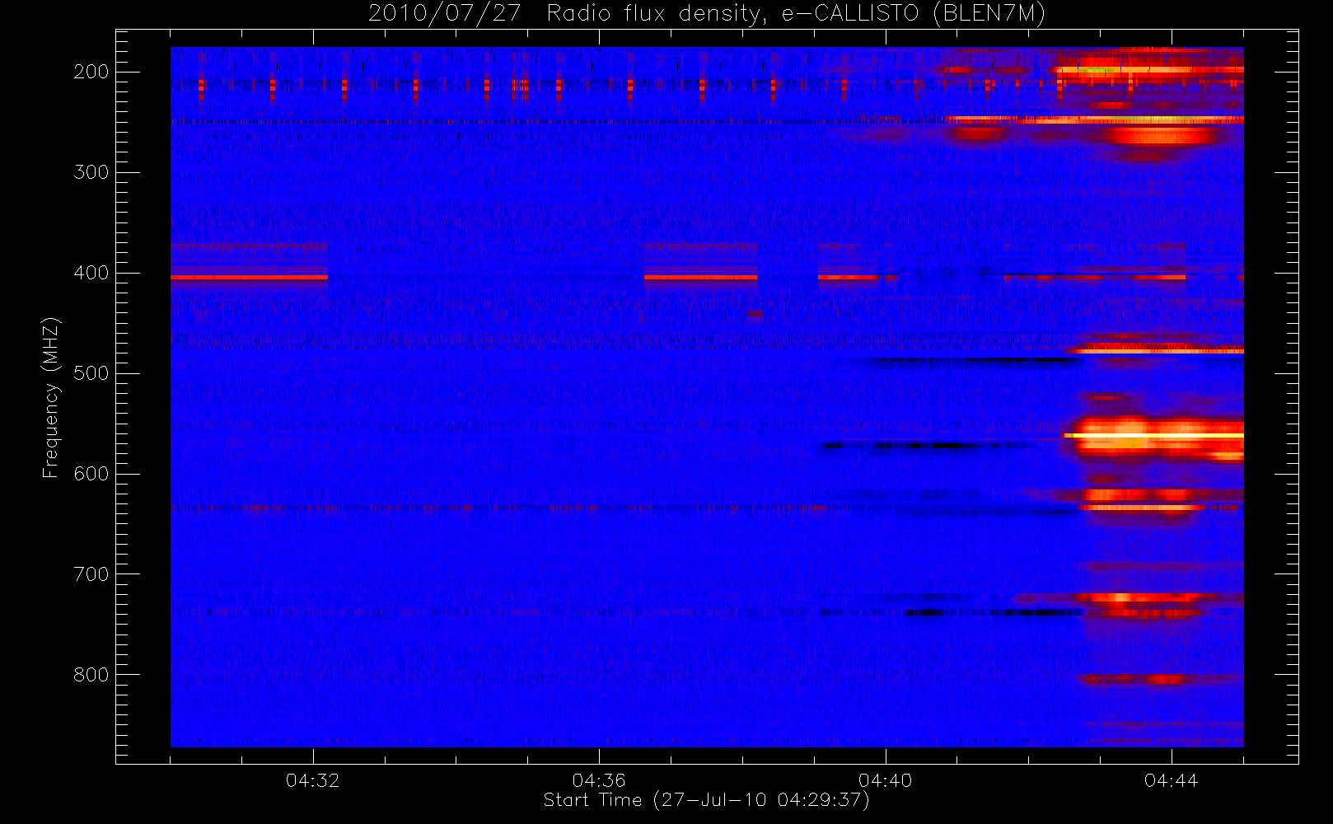Click the 04:44 time tick label

[x=1172, y=780]
